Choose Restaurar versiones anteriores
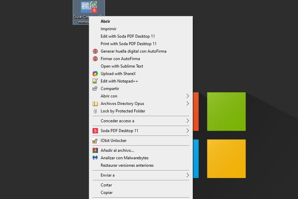 127,165
